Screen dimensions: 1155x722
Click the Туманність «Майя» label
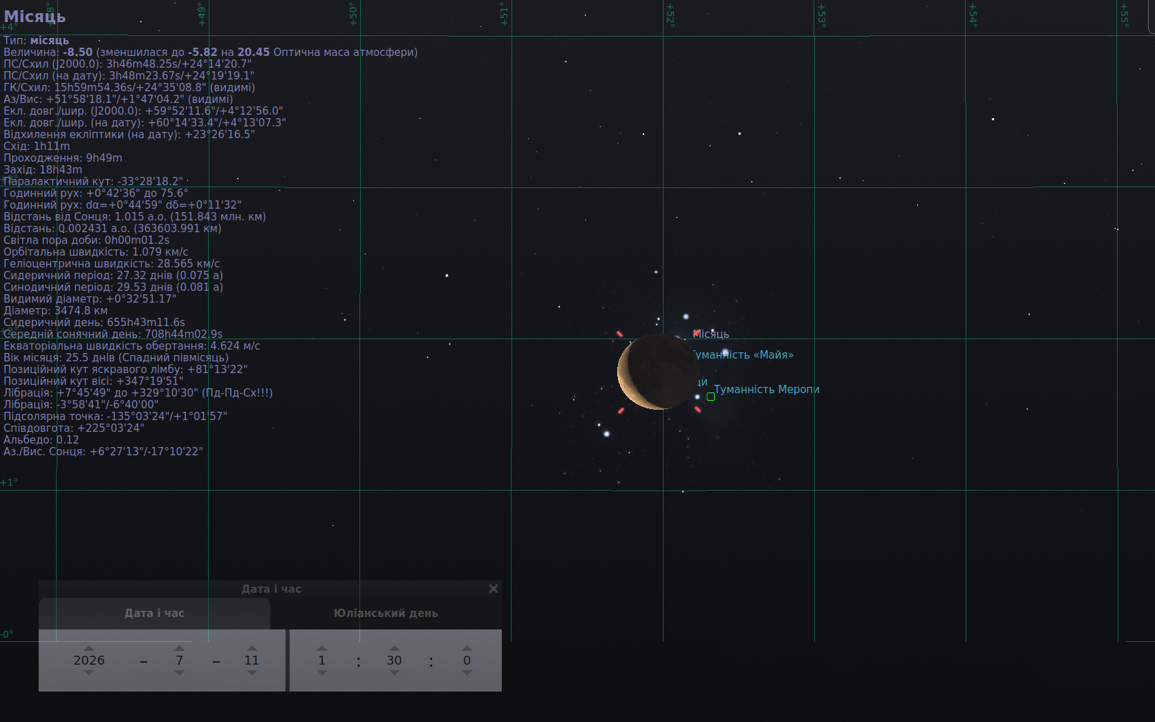point(742,355)
